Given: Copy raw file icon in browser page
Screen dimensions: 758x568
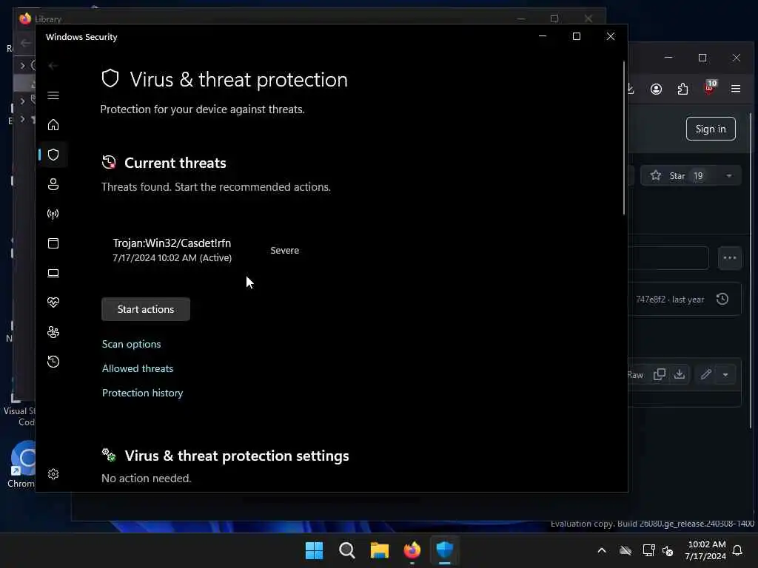Looking at the screenshot, I should coord(660,374).
